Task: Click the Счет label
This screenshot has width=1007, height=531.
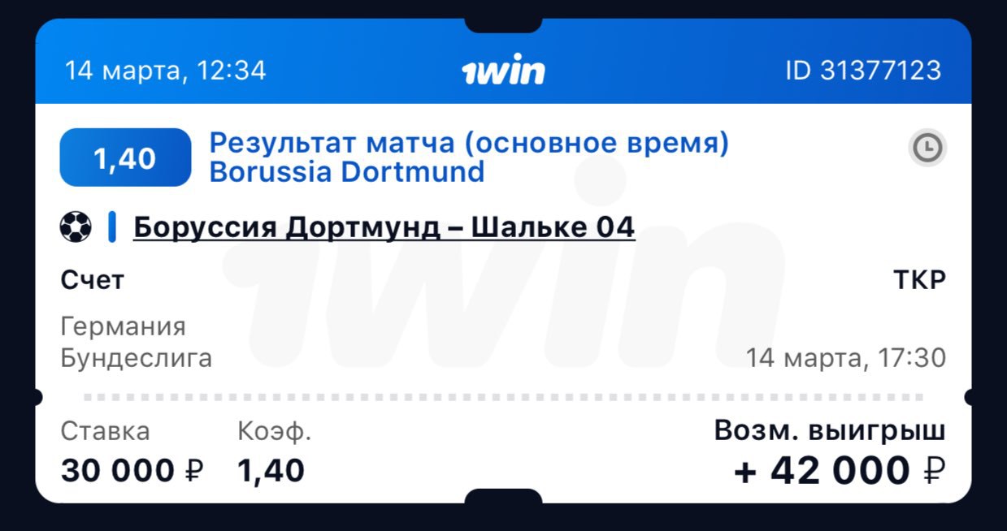Action: (x=93, y=281)
